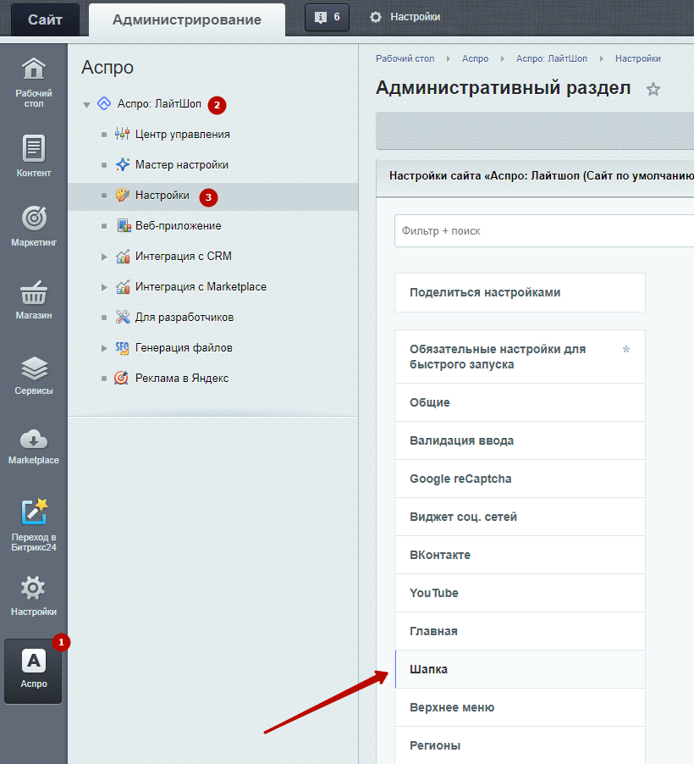The height and width of the screenshot is (764, 694).
Task: Open the Верхнее меню settings tab
Action: [520, 707]
